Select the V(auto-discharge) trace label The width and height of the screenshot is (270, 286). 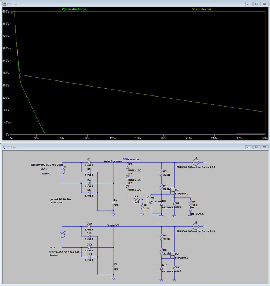74,9
